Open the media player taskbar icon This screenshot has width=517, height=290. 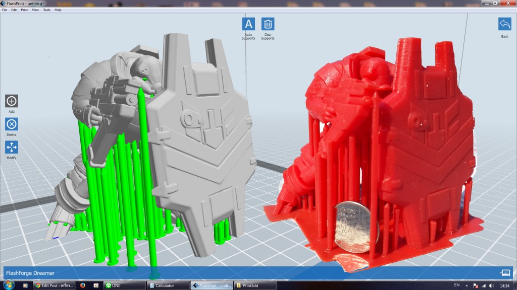click(x=25, y=285)
